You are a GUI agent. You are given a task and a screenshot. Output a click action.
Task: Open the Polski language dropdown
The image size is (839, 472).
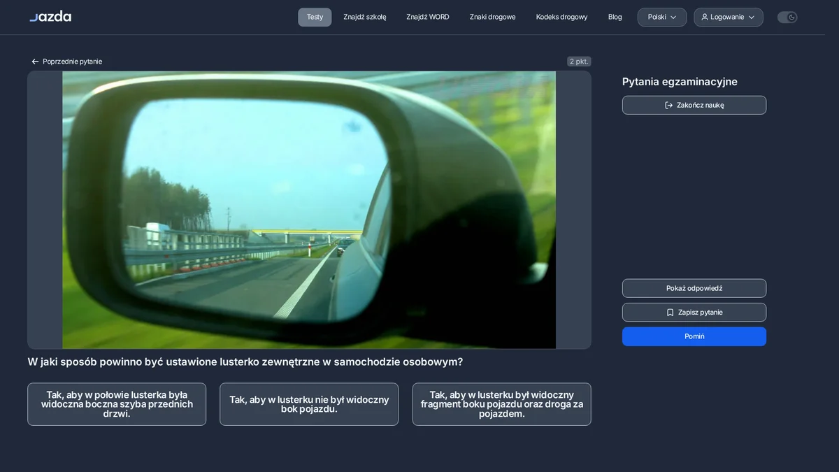[x=662, y=17]
